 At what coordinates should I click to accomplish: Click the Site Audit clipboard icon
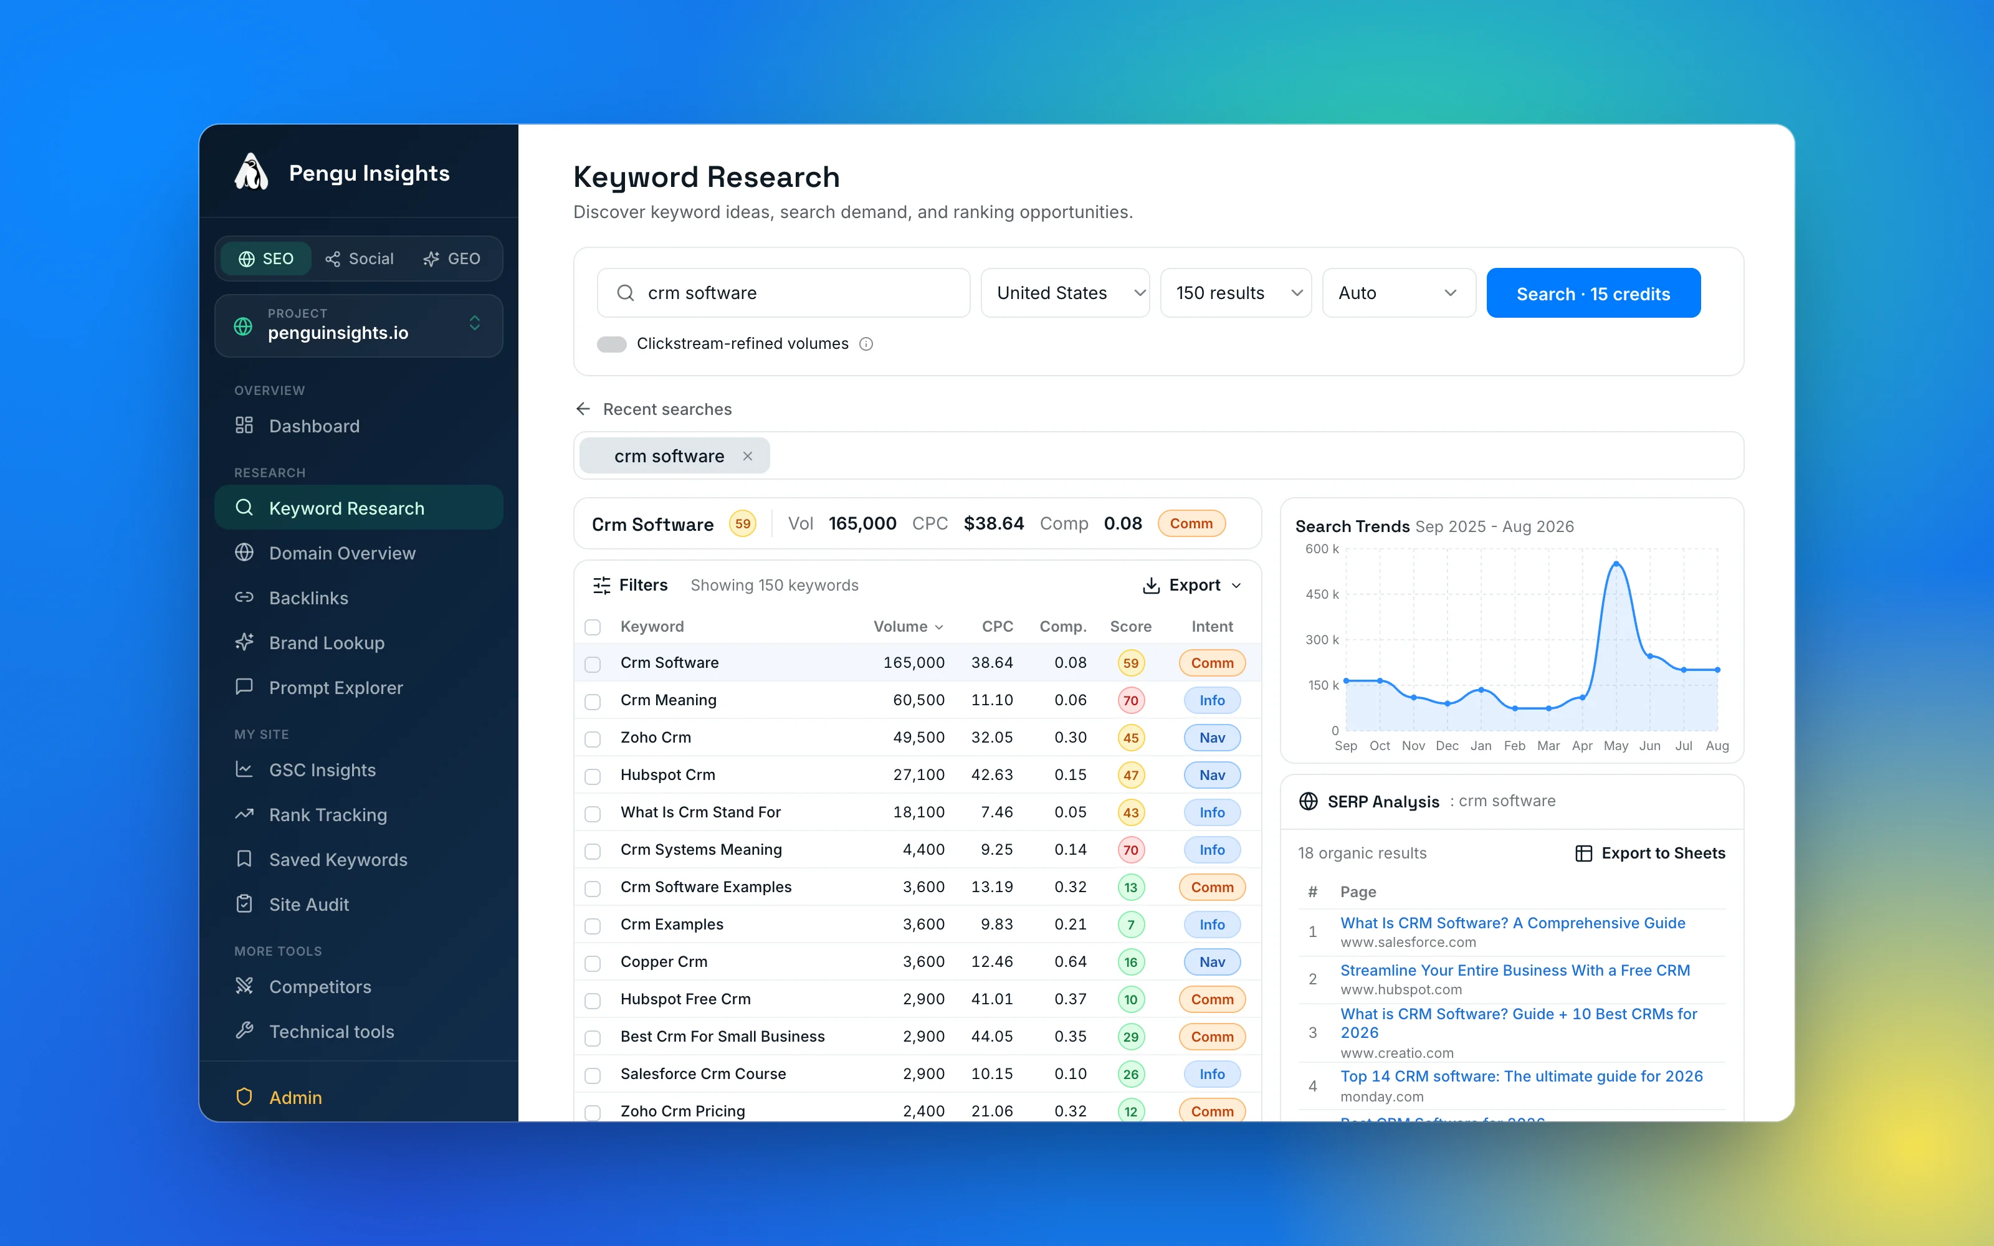(x=244, y=903)
